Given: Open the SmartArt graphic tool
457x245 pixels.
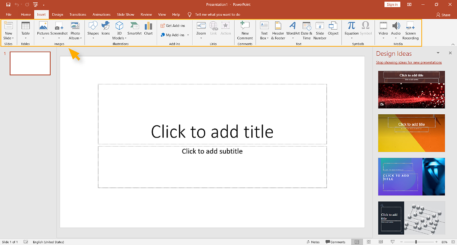Looking at the screenshot, I should 134,29.
